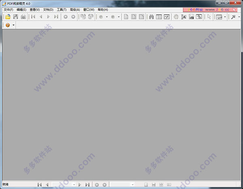Open the 文档(D) menu

(x=48, y=10)
